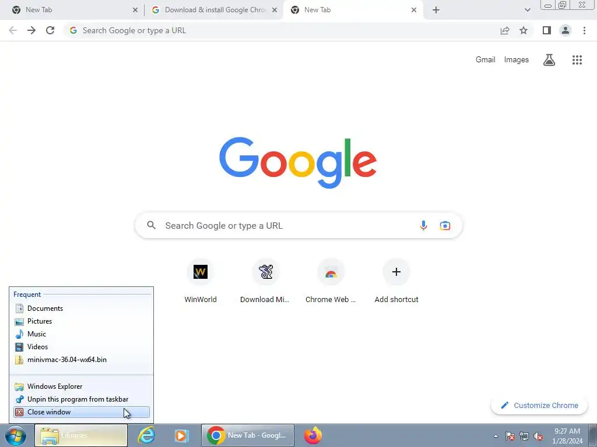Open the Windows Start button

(16, 435)
